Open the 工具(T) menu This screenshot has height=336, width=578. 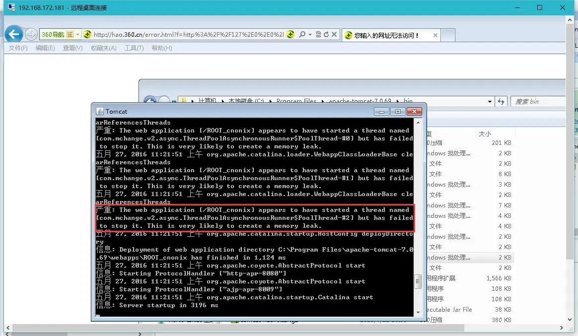point(134,48)
